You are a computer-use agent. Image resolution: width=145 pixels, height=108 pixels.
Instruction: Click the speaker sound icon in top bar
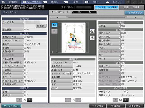pyautogui.click(x=135, y=2)
